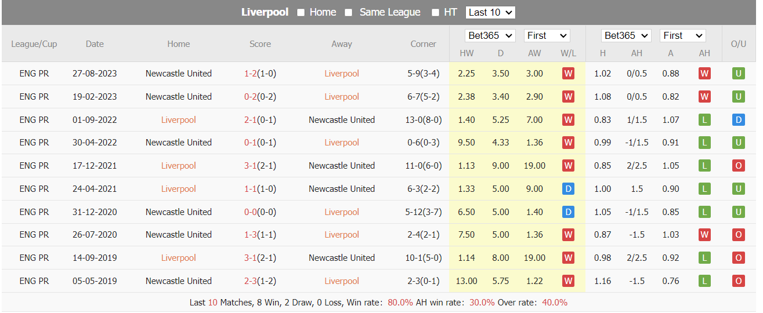The width and height of the screenshot is (763, 313).
Task: Open Liverpool link in 01-09-2022 home column
Action: (179, 120)
